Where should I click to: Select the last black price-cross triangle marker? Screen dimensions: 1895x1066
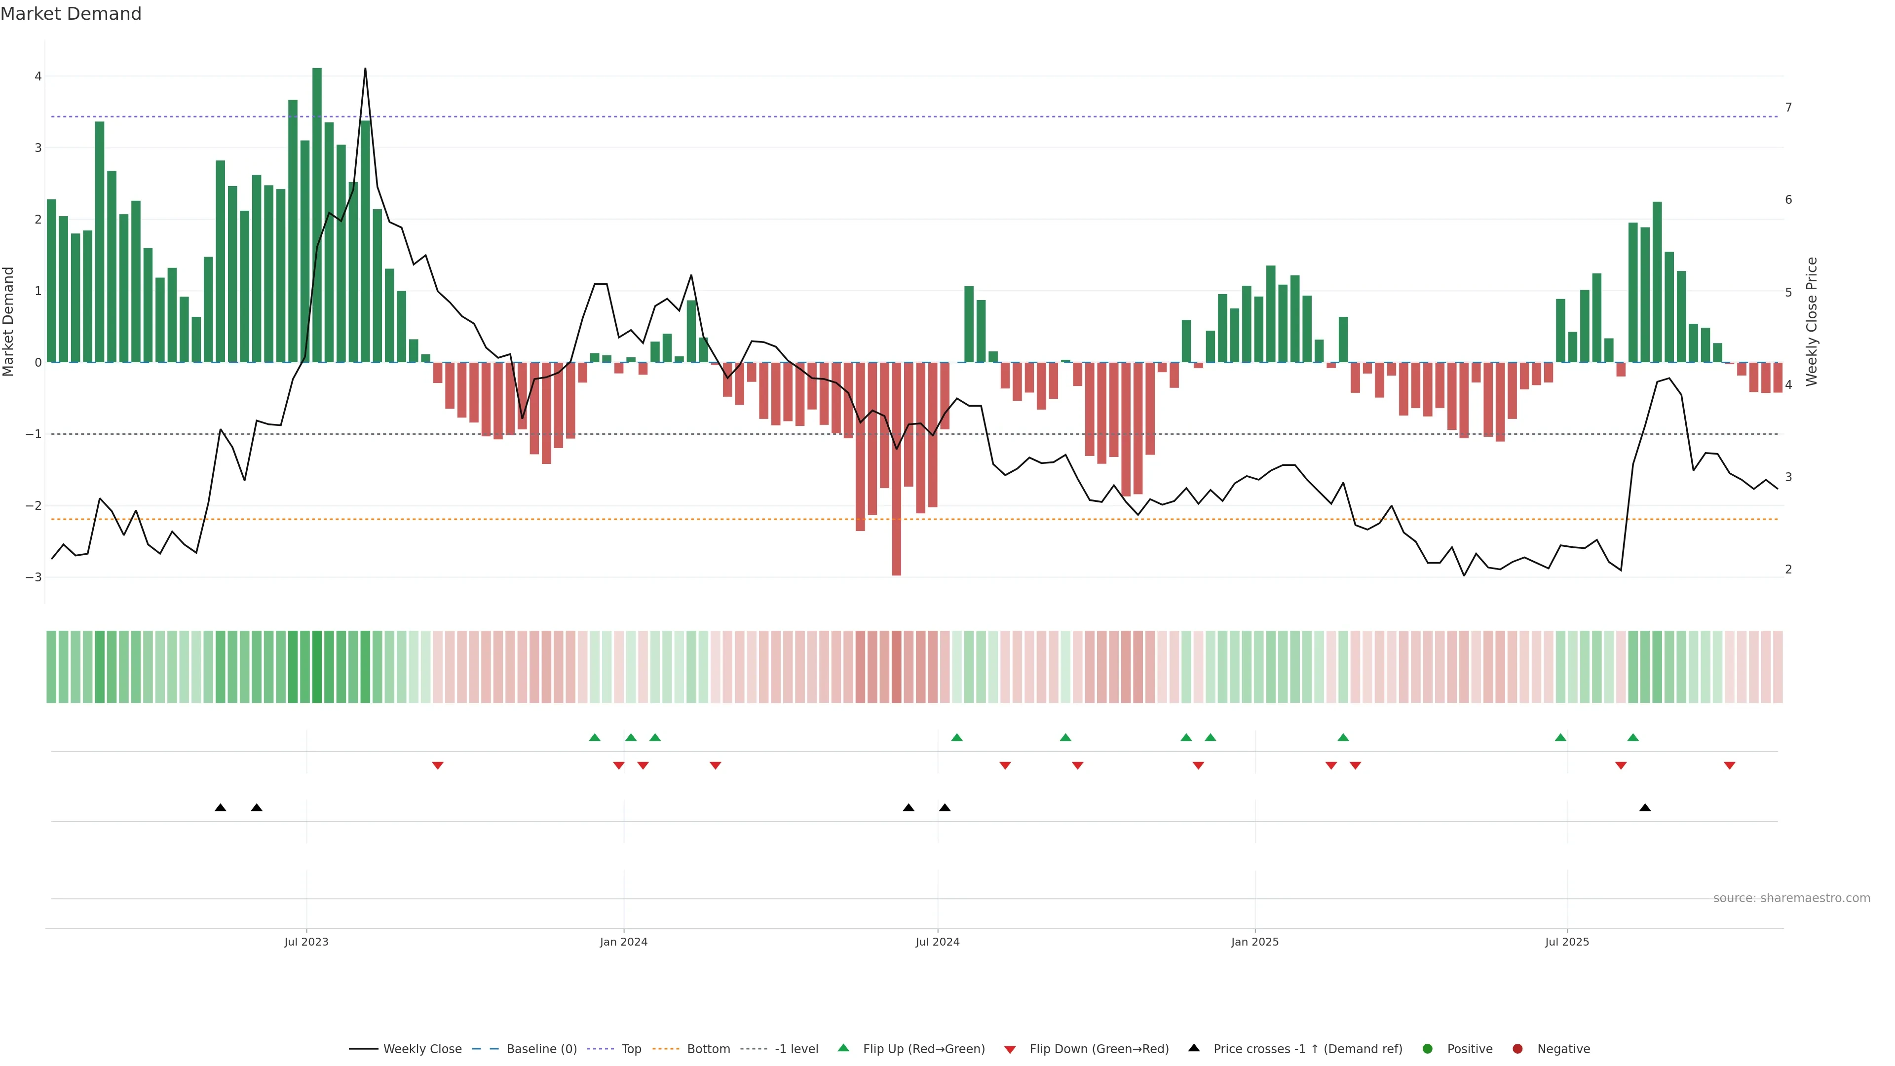(x=1645, y=808)
